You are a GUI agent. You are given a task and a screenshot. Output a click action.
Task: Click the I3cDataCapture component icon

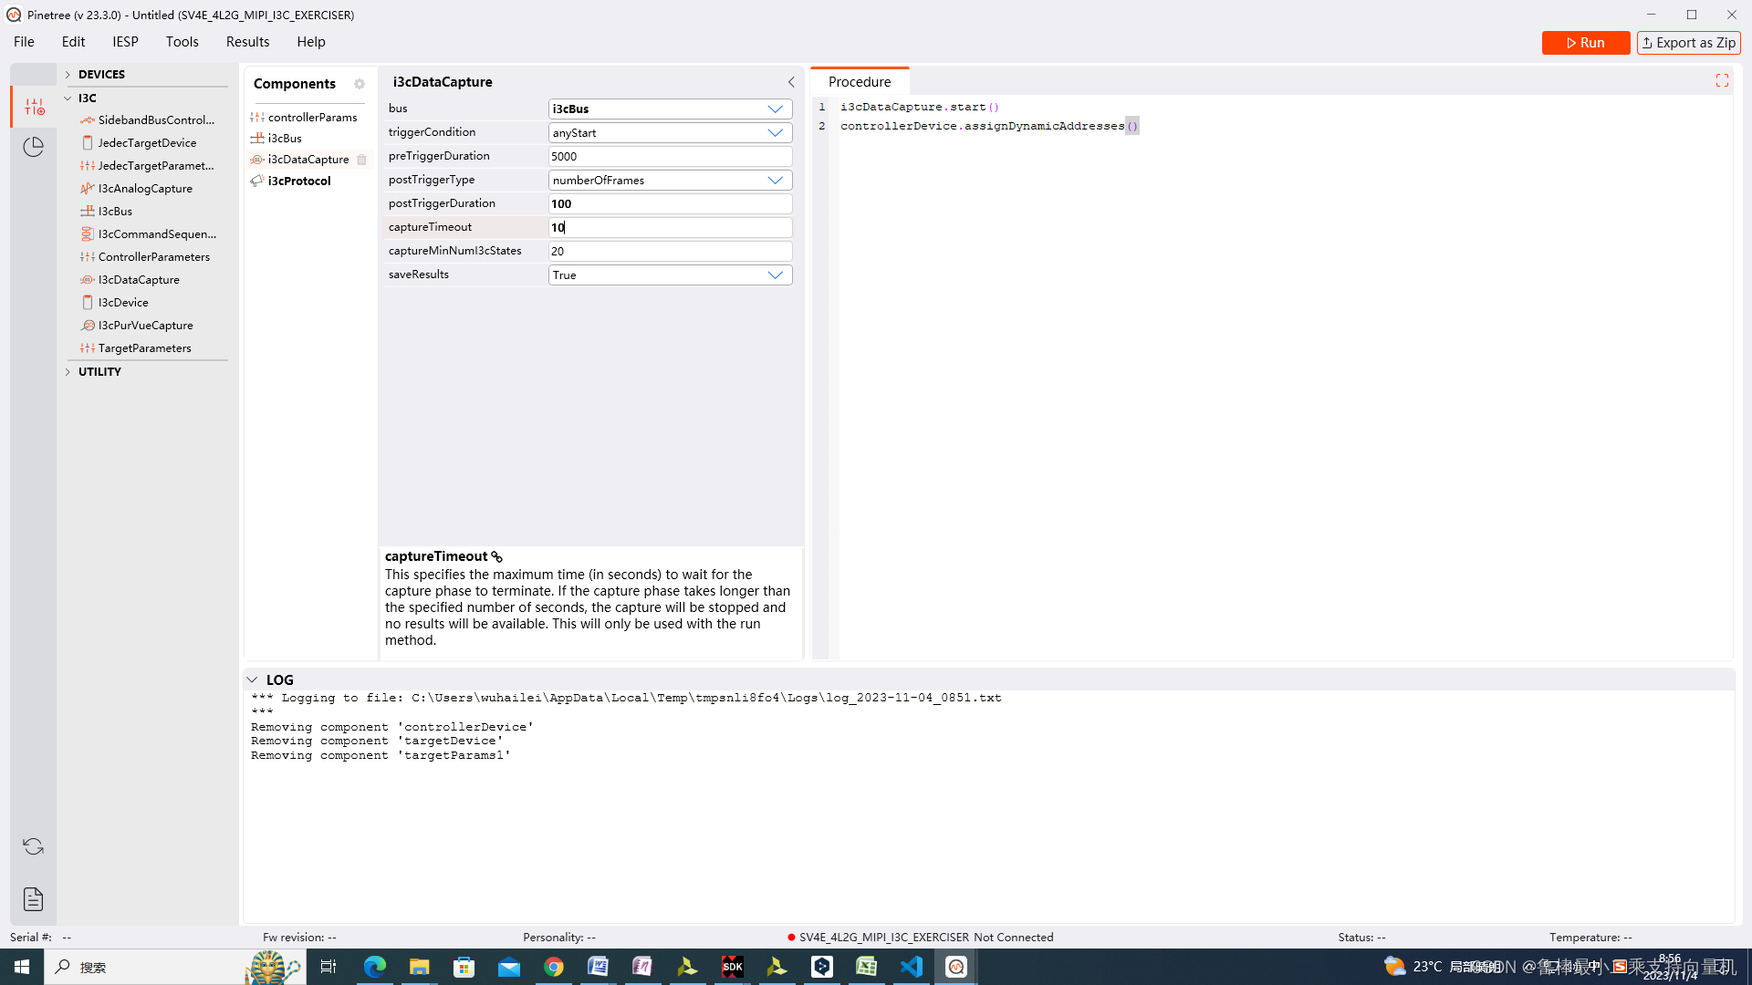coord(87,279)
